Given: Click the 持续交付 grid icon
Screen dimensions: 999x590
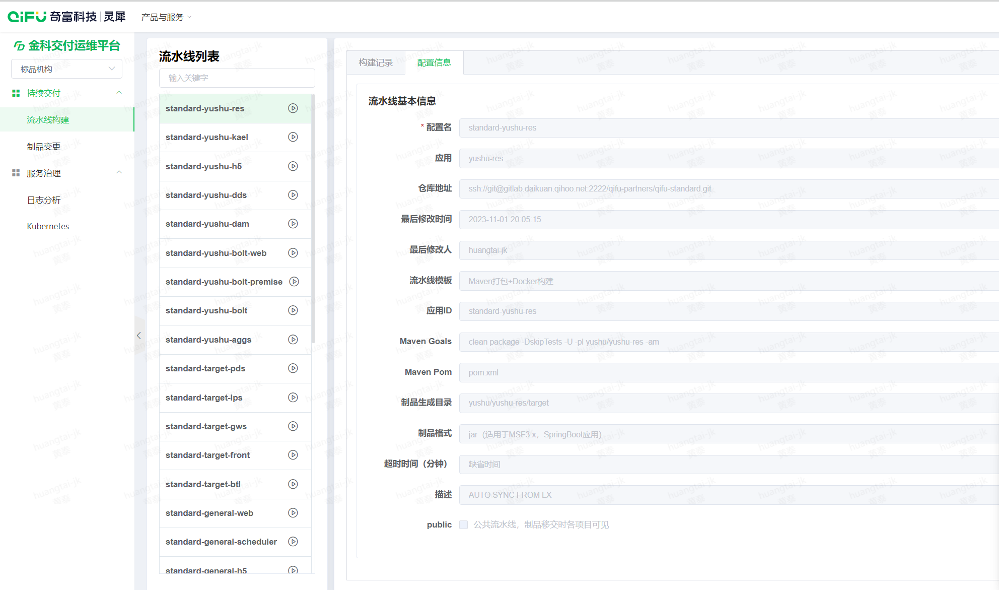Looking at the screenshot, I should (15, 93).
